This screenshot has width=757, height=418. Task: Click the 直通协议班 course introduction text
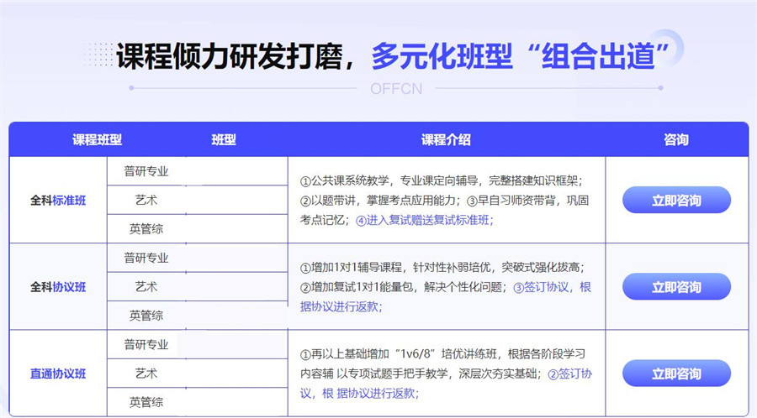[x=446, y=374]
